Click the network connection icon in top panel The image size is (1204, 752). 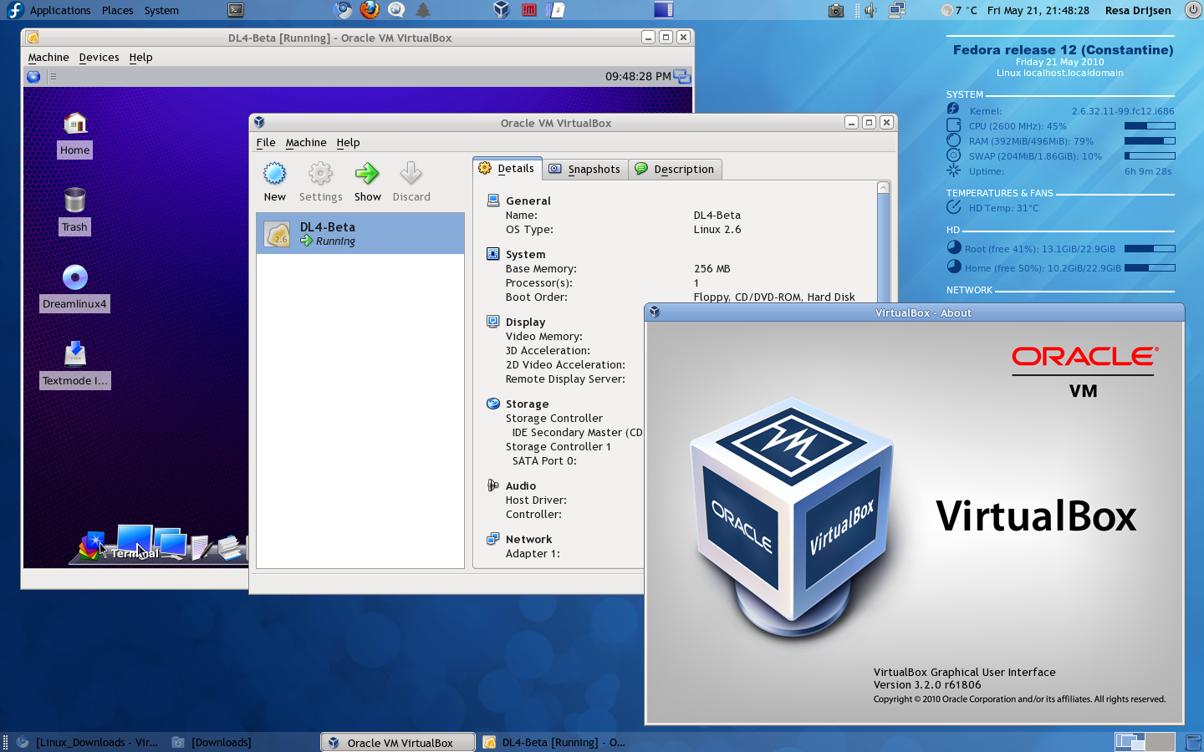(x=897, y=10)
